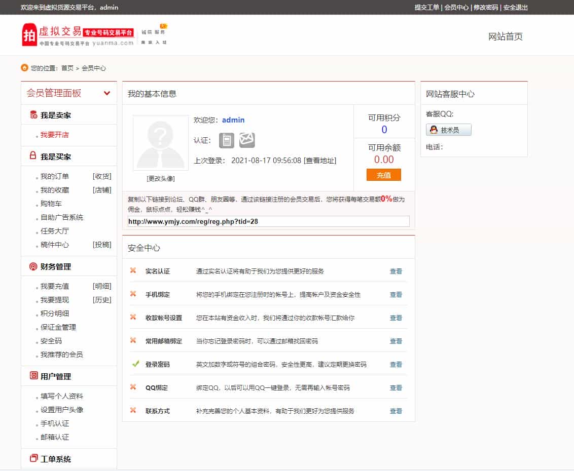Open 我推荐的会员 in sidebar

61,355
